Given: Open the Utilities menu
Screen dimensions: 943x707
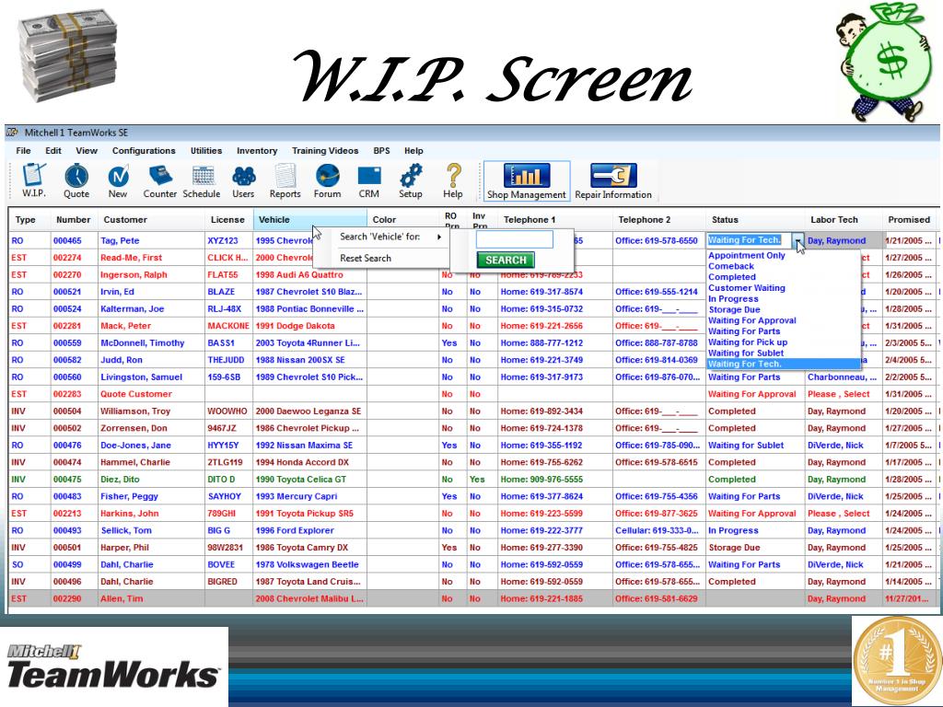Looking at the screenshot, I should point(206,150).
